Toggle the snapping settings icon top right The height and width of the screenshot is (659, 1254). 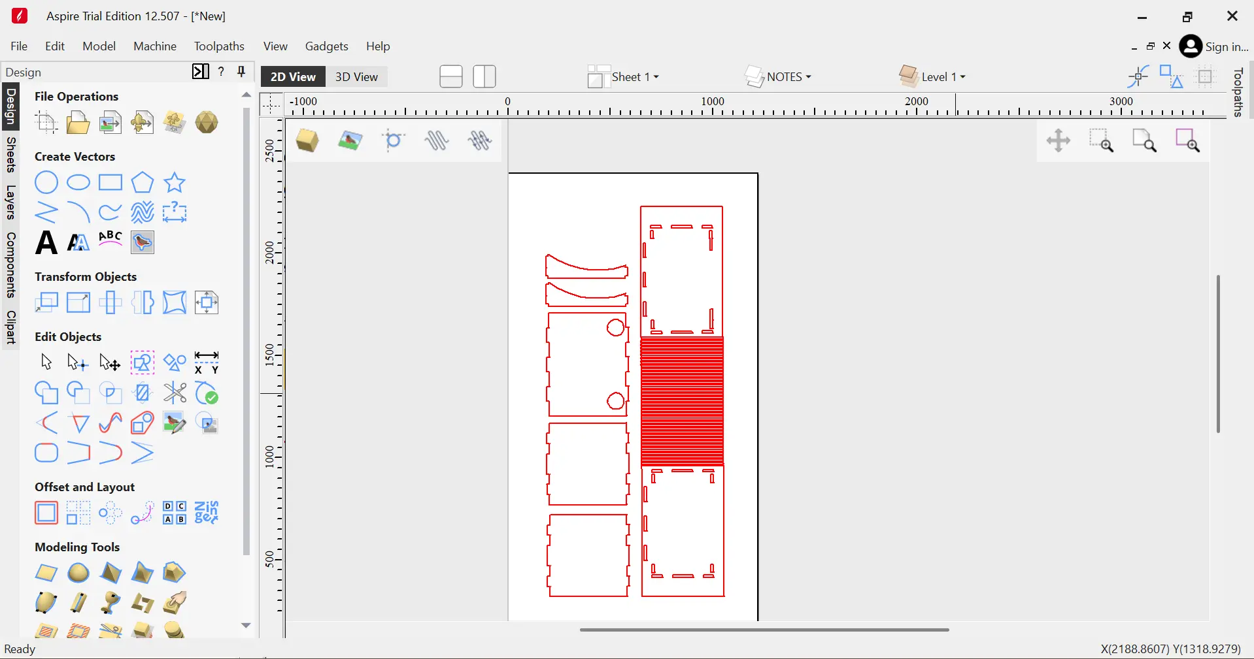(1138, 76)
